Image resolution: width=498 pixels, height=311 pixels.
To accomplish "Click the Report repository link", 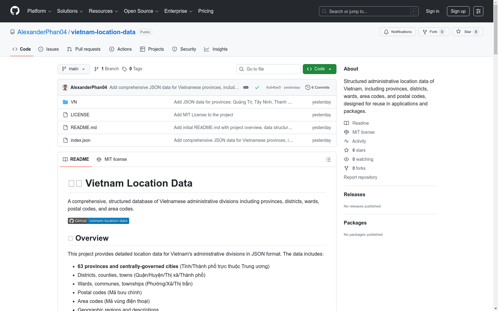I will tap(360, 177).
